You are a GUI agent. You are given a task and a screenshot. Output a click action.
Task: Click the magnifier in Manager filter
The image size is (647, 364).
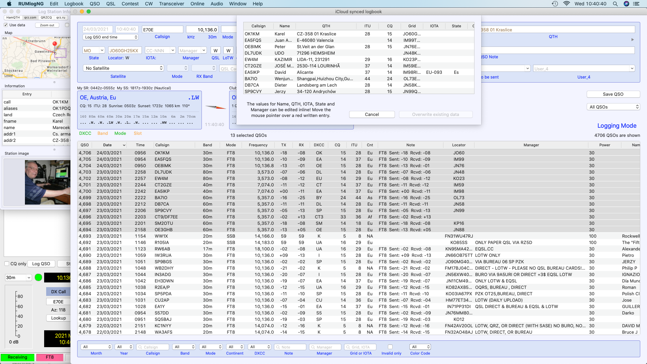pos(313,347)
